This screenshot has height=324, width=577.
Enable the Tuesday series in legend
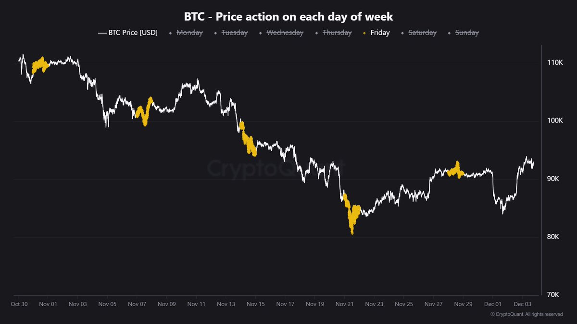[234, 33]
